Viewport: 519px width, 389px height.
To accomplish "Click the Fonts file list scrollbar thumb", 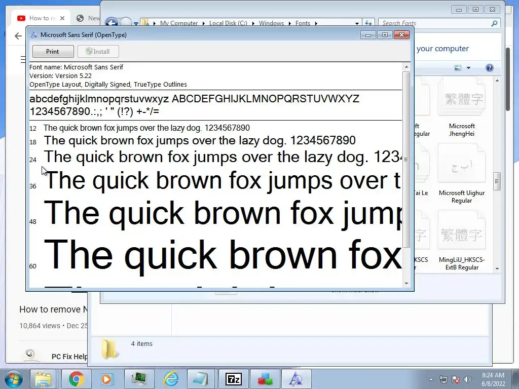I will click(497, 181).
